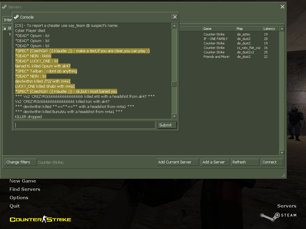
Task: Close the Console window
Action: point(175,17)
